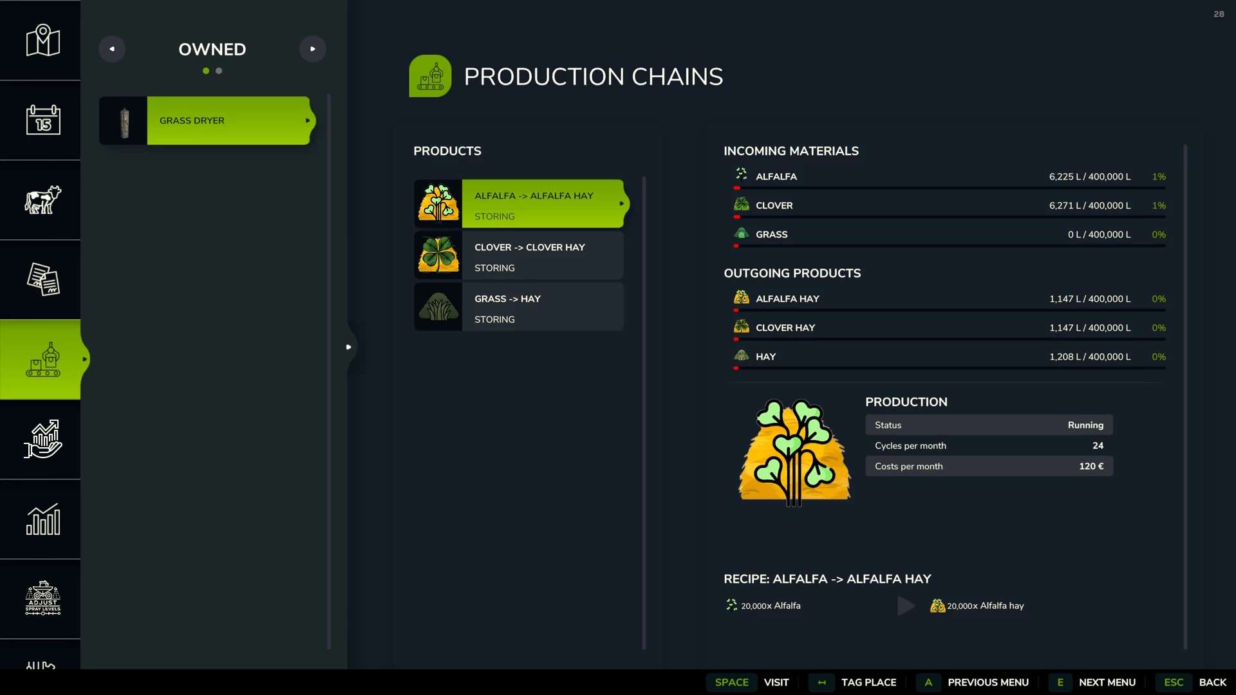Open the animals cow icon page

[42, 200]
